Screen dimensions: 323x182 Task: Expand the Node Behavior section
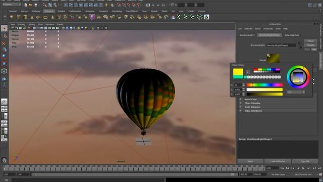(241, 107)
